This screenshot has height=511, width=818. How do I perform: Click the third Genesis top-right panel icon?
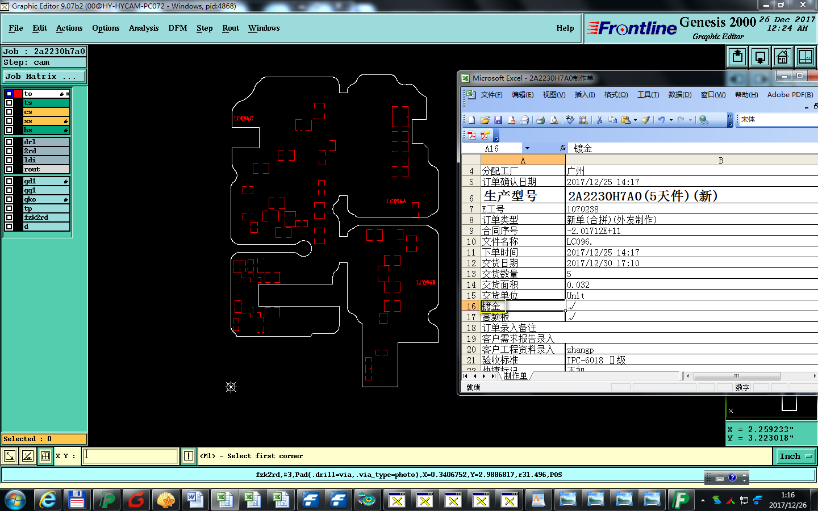click(783, 57)
